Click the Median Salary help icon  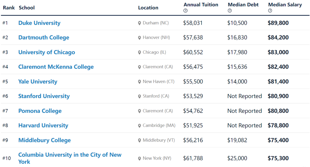click(270, 11)
